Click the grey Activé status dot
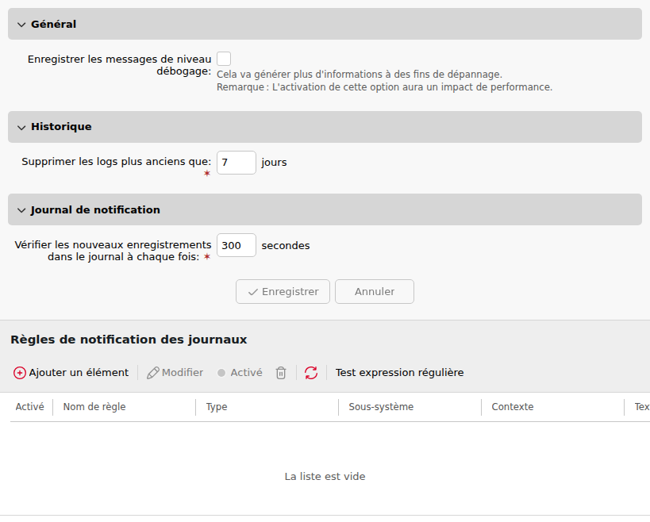The height and width of the screenshot is (522, 650). click(221, 373)
